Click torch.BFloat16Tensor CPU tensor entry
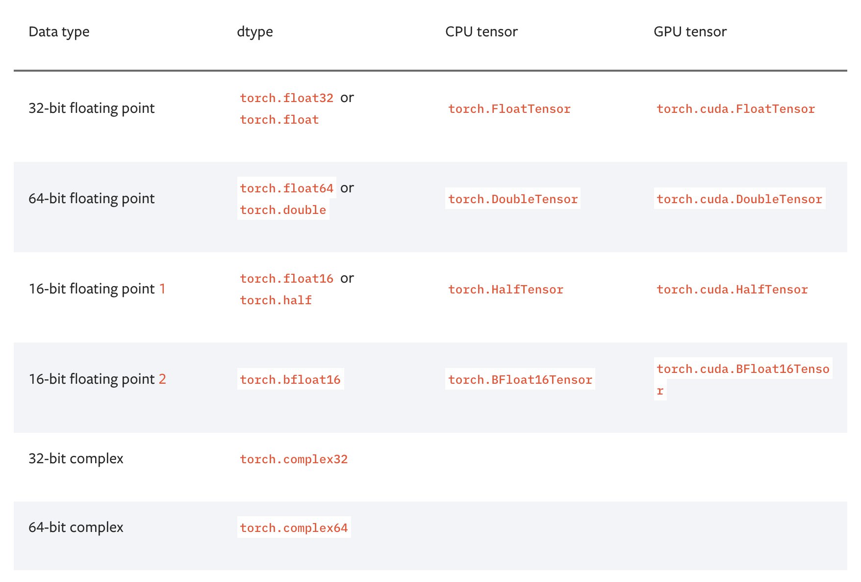861x582 pixels. tap(520, 380)
